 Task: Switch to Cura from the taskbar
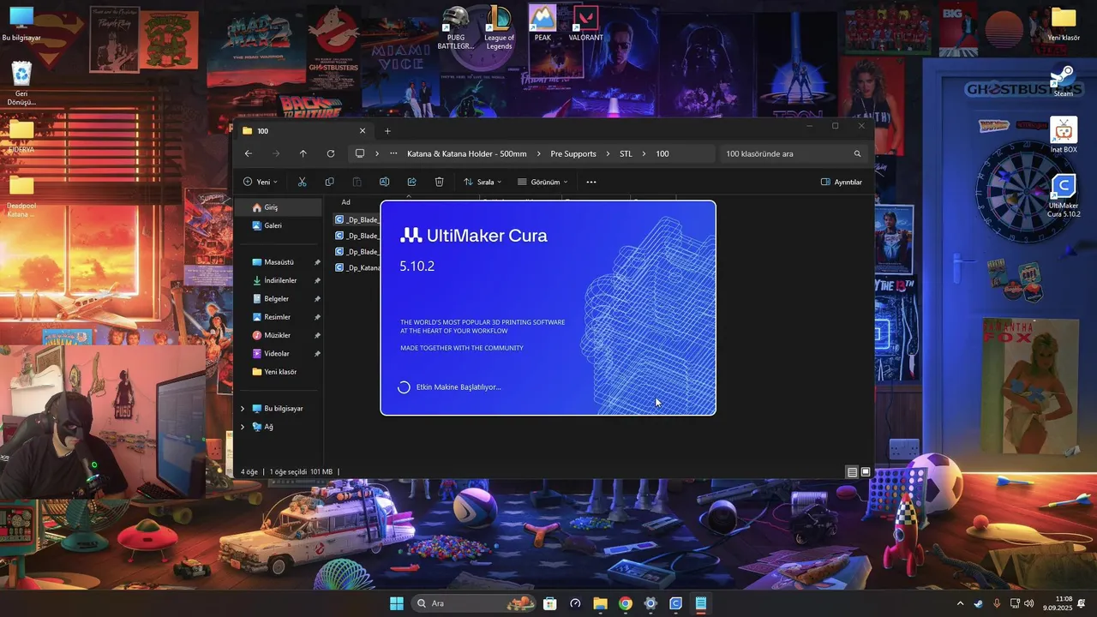point(675,603)
